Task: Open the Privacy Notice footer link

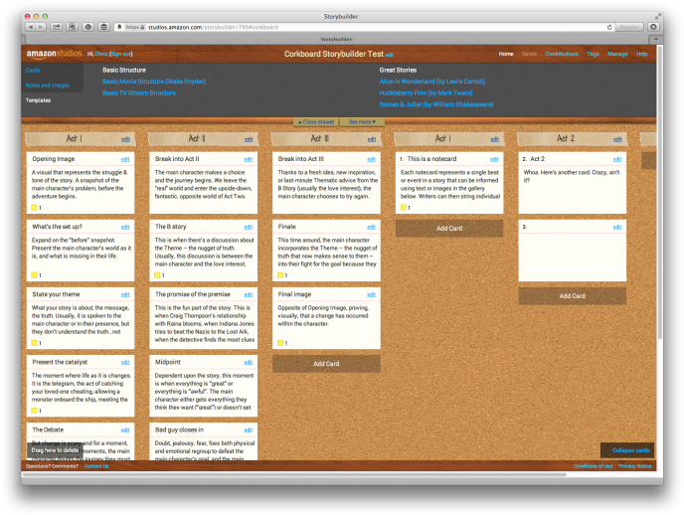Action: (x=635, y=466)
